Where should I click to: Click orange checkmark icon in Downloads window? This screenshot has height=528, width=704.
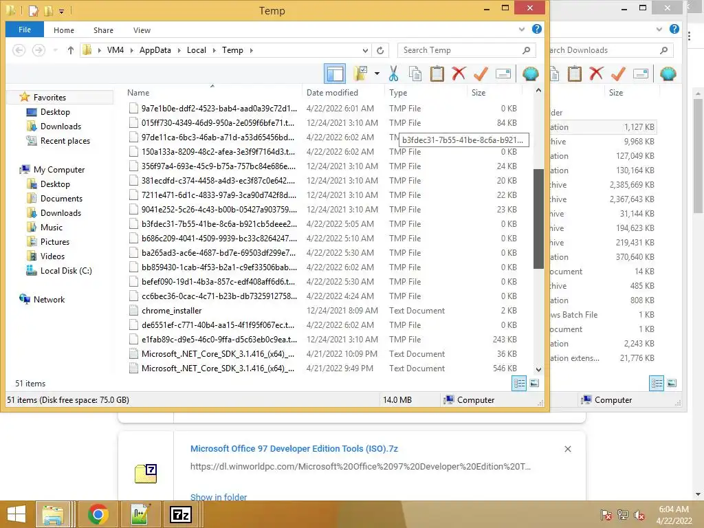click(x=618, y=74)
